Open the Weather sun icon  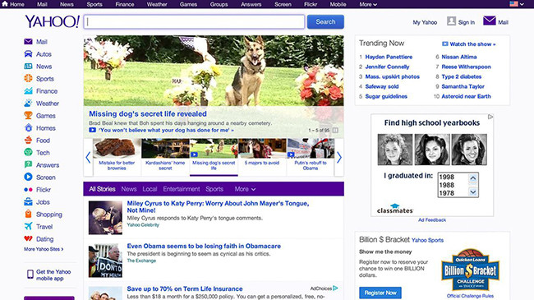(x=28, y=103)
